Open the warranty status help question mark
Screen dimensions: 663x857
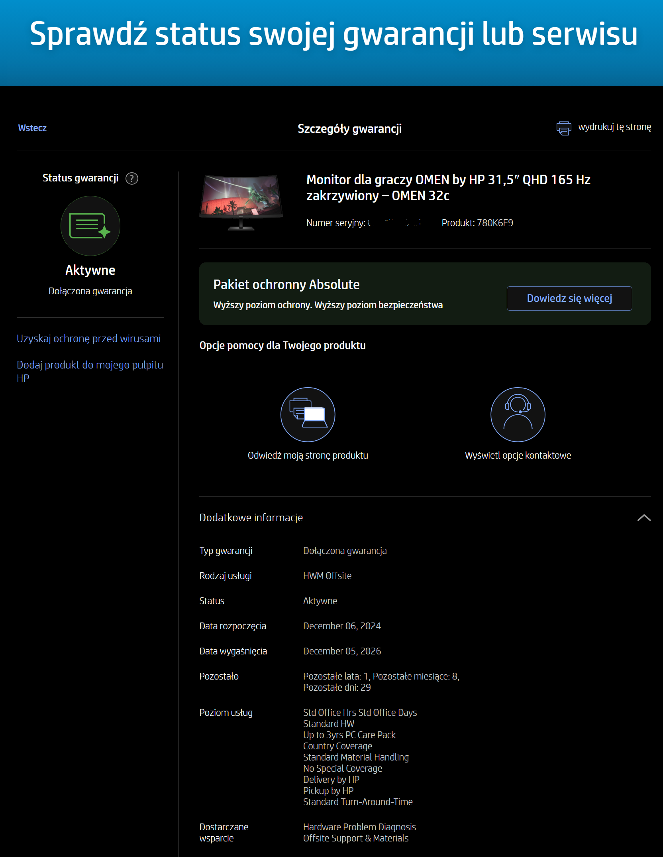coord(132,178)
